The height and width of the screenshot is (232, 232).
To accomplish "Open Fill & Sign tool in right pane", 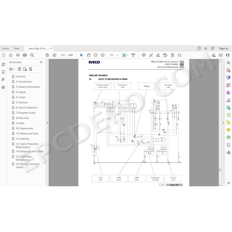I will click(228, 100).
